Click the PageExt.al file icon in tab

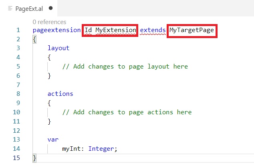(10, 8)
